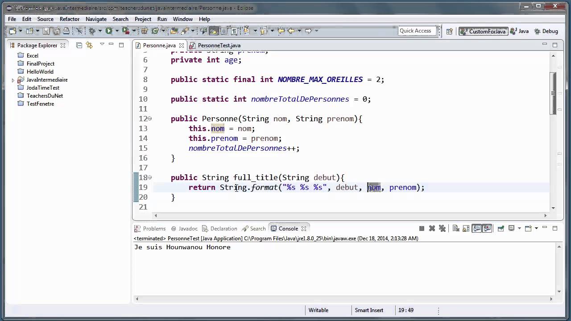Toggle Block Selection Mode in toolbar
Image resolution: width=571 pixels, height=321 pixels.
click(x=224, y=31)
